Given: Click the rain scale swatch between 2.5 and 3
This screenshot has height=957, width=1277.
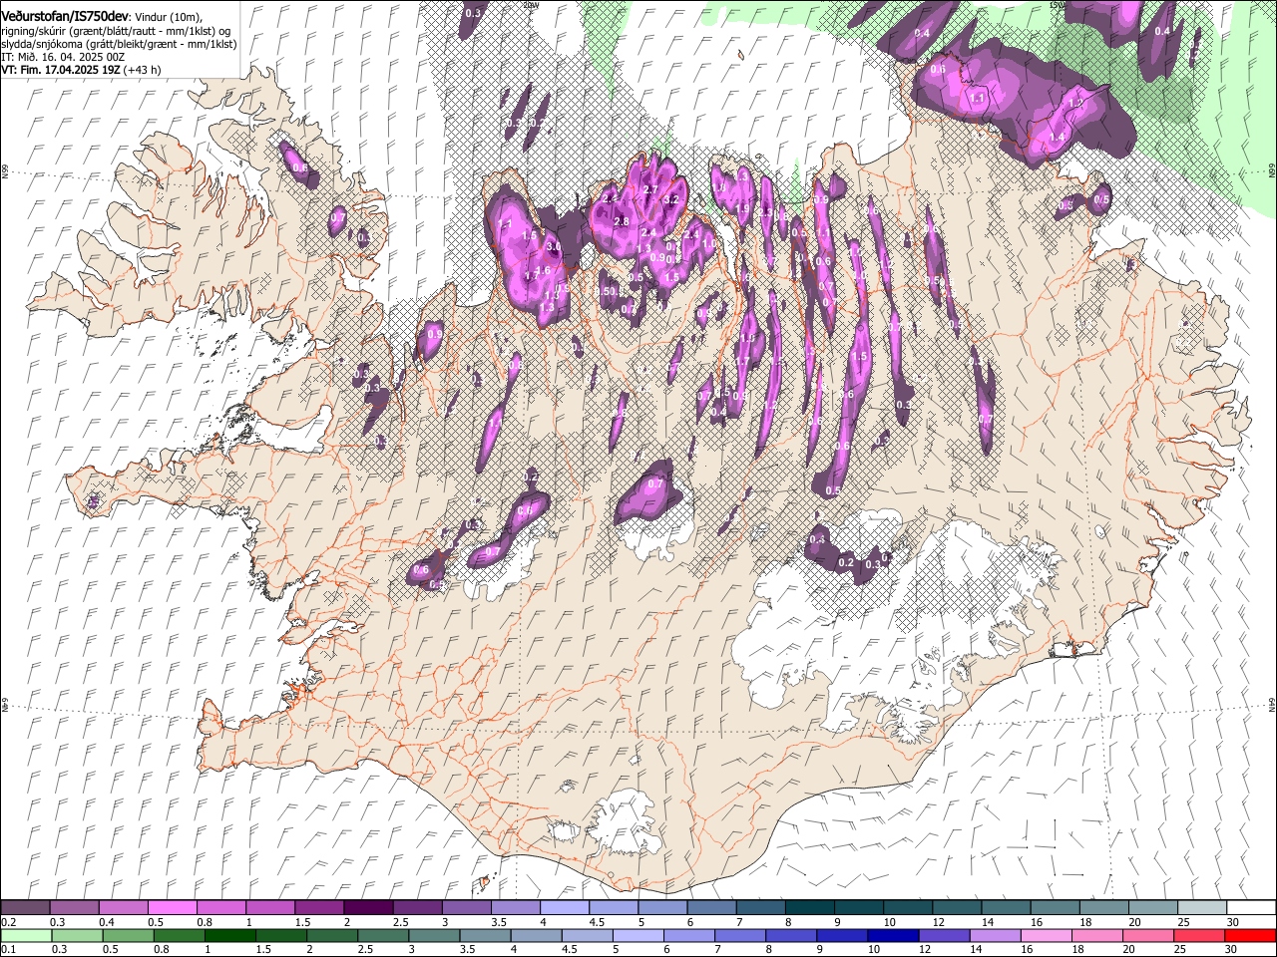Looking at the screenshot, I should click(384, 935).
